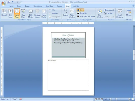Open the Design ribbon tab
The image size is (135, 101).
[x=28, y=6]
